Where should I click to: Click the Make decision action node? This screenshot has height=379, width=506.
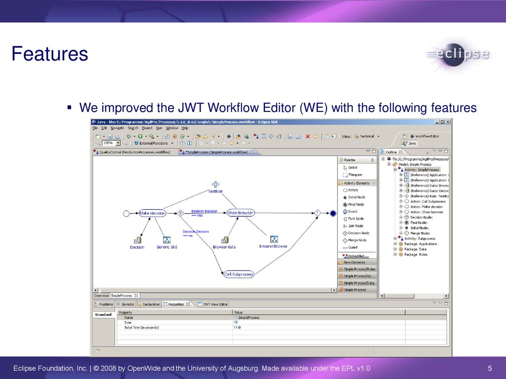click(152, 213)
